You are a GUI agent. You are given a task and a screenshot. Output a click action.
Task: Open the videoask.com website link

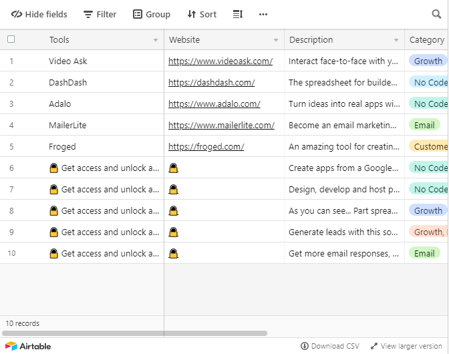pyautogui.click(x=220, y=61)
